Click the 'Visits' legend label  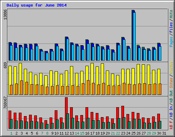(171, 67)
